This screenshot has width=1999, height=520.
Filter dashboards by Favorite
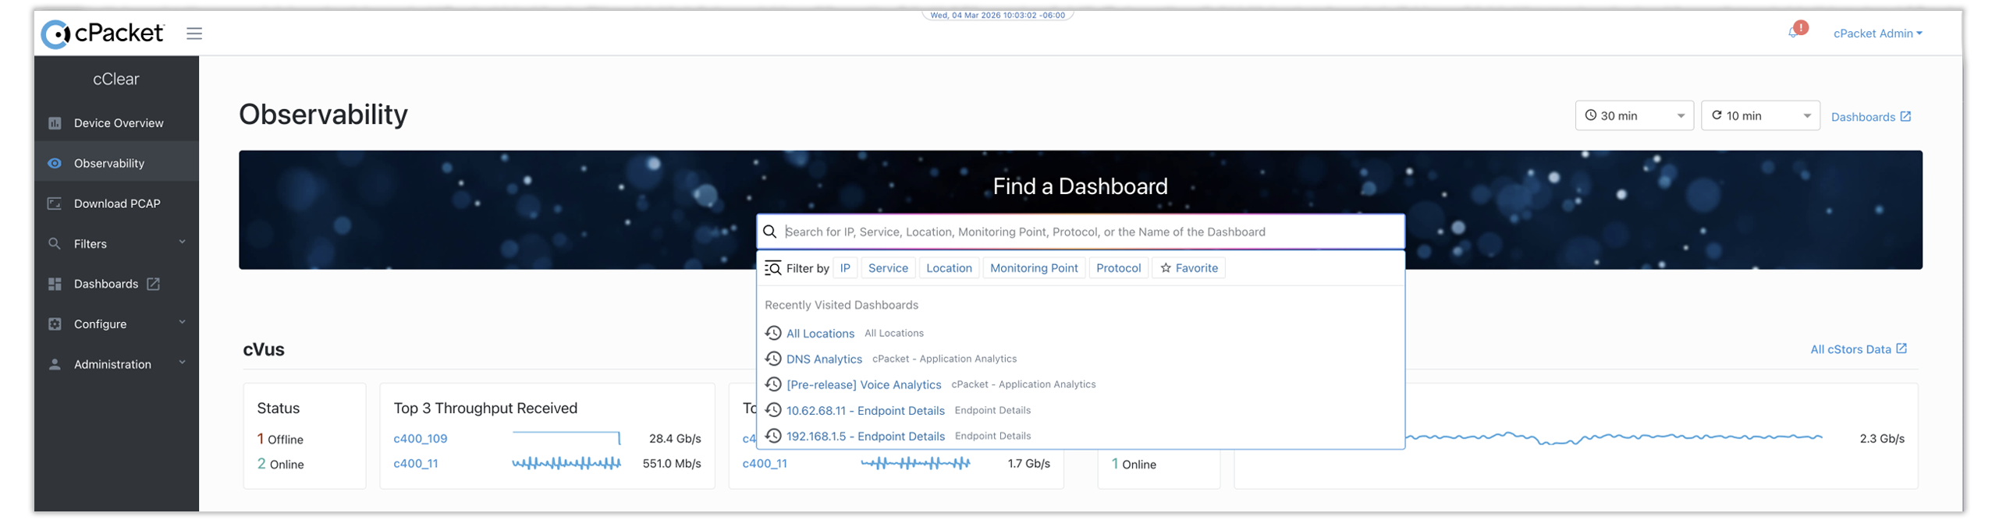[x=1188, y=269]
